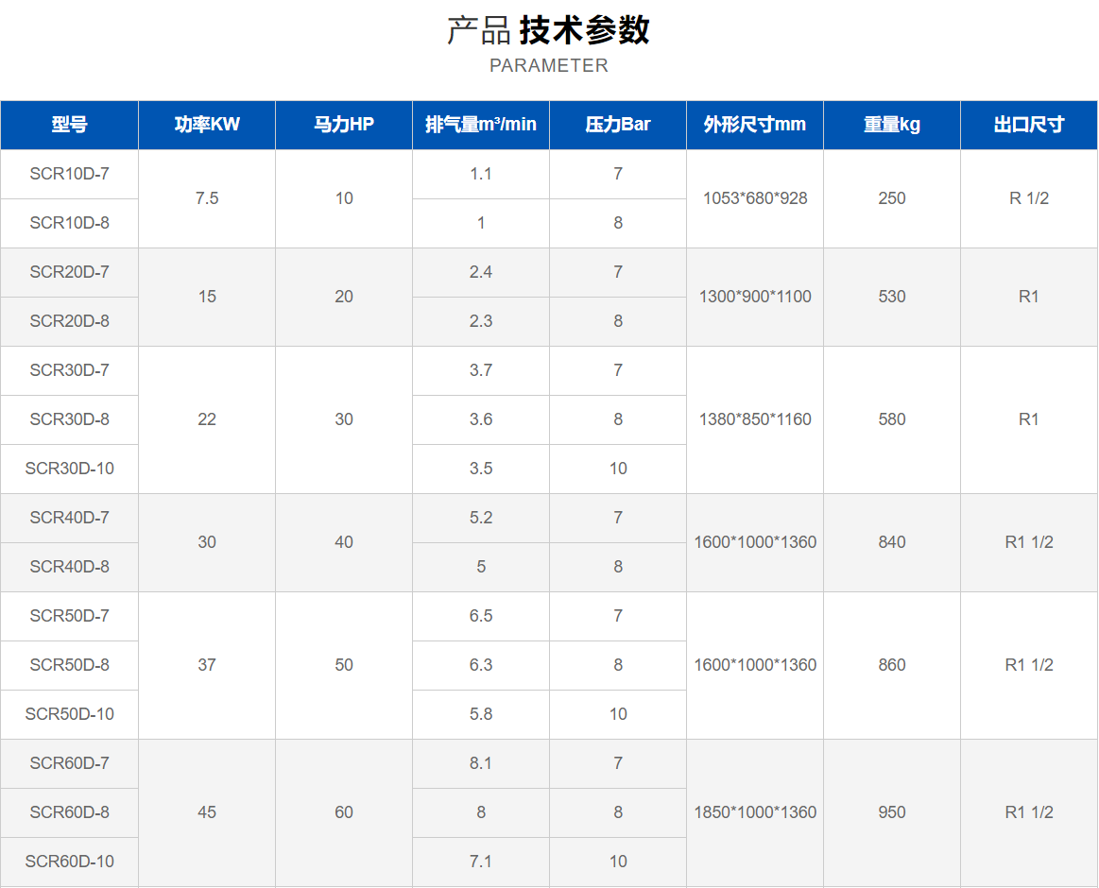Viewport: 1099px width, 888px height.
Task: Click the 外形尺寸mm header cell
Action: point(755,125)
